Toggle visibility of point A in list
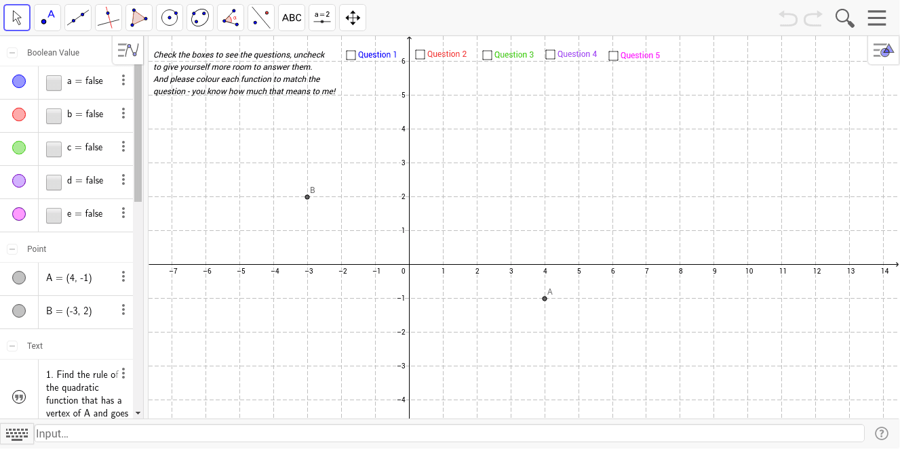This screenshot has width=900, height=449. (x=19, y=278)
